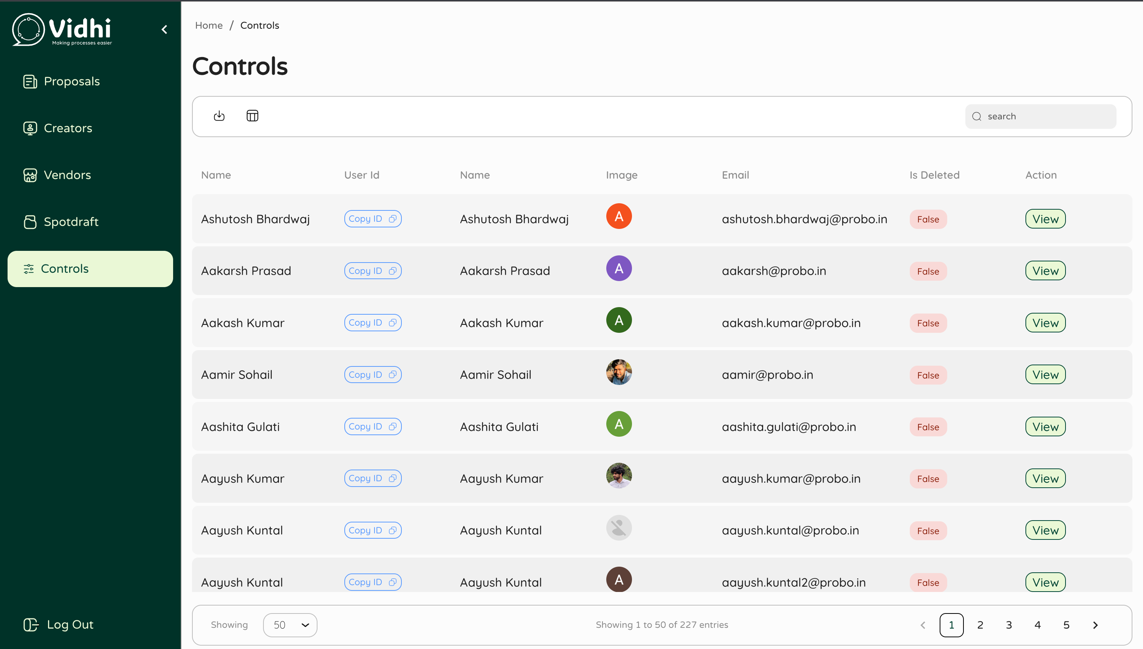Image resolution: width=1143 pixels, height=649 pixels.
Task: Click the Vidhi logo
Action: [x=62, y=29]
